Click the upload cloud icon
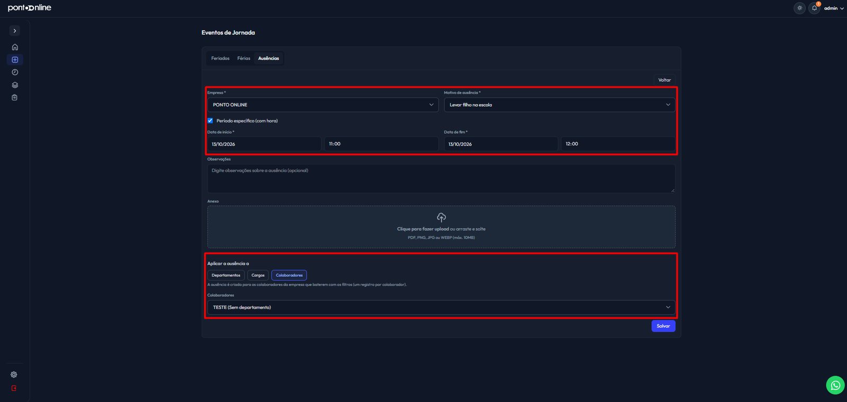The image size is (847, 402). point(441,217)
